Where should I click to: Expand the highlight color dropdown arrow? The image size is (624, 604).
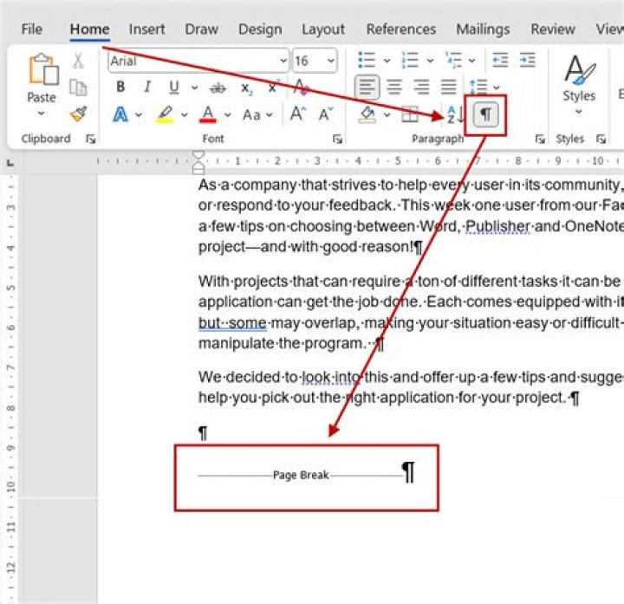click(184, 115)
